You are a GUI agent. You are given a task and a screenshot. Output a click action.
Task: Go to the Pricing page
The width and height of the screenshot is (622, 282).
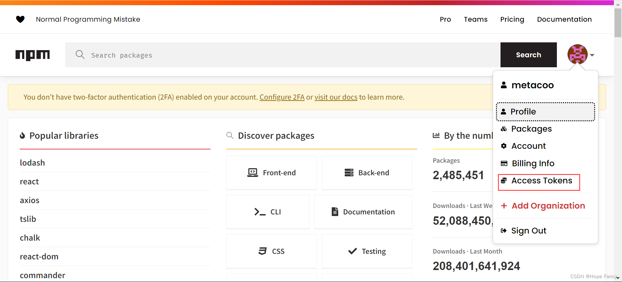(x=512, y=19)
